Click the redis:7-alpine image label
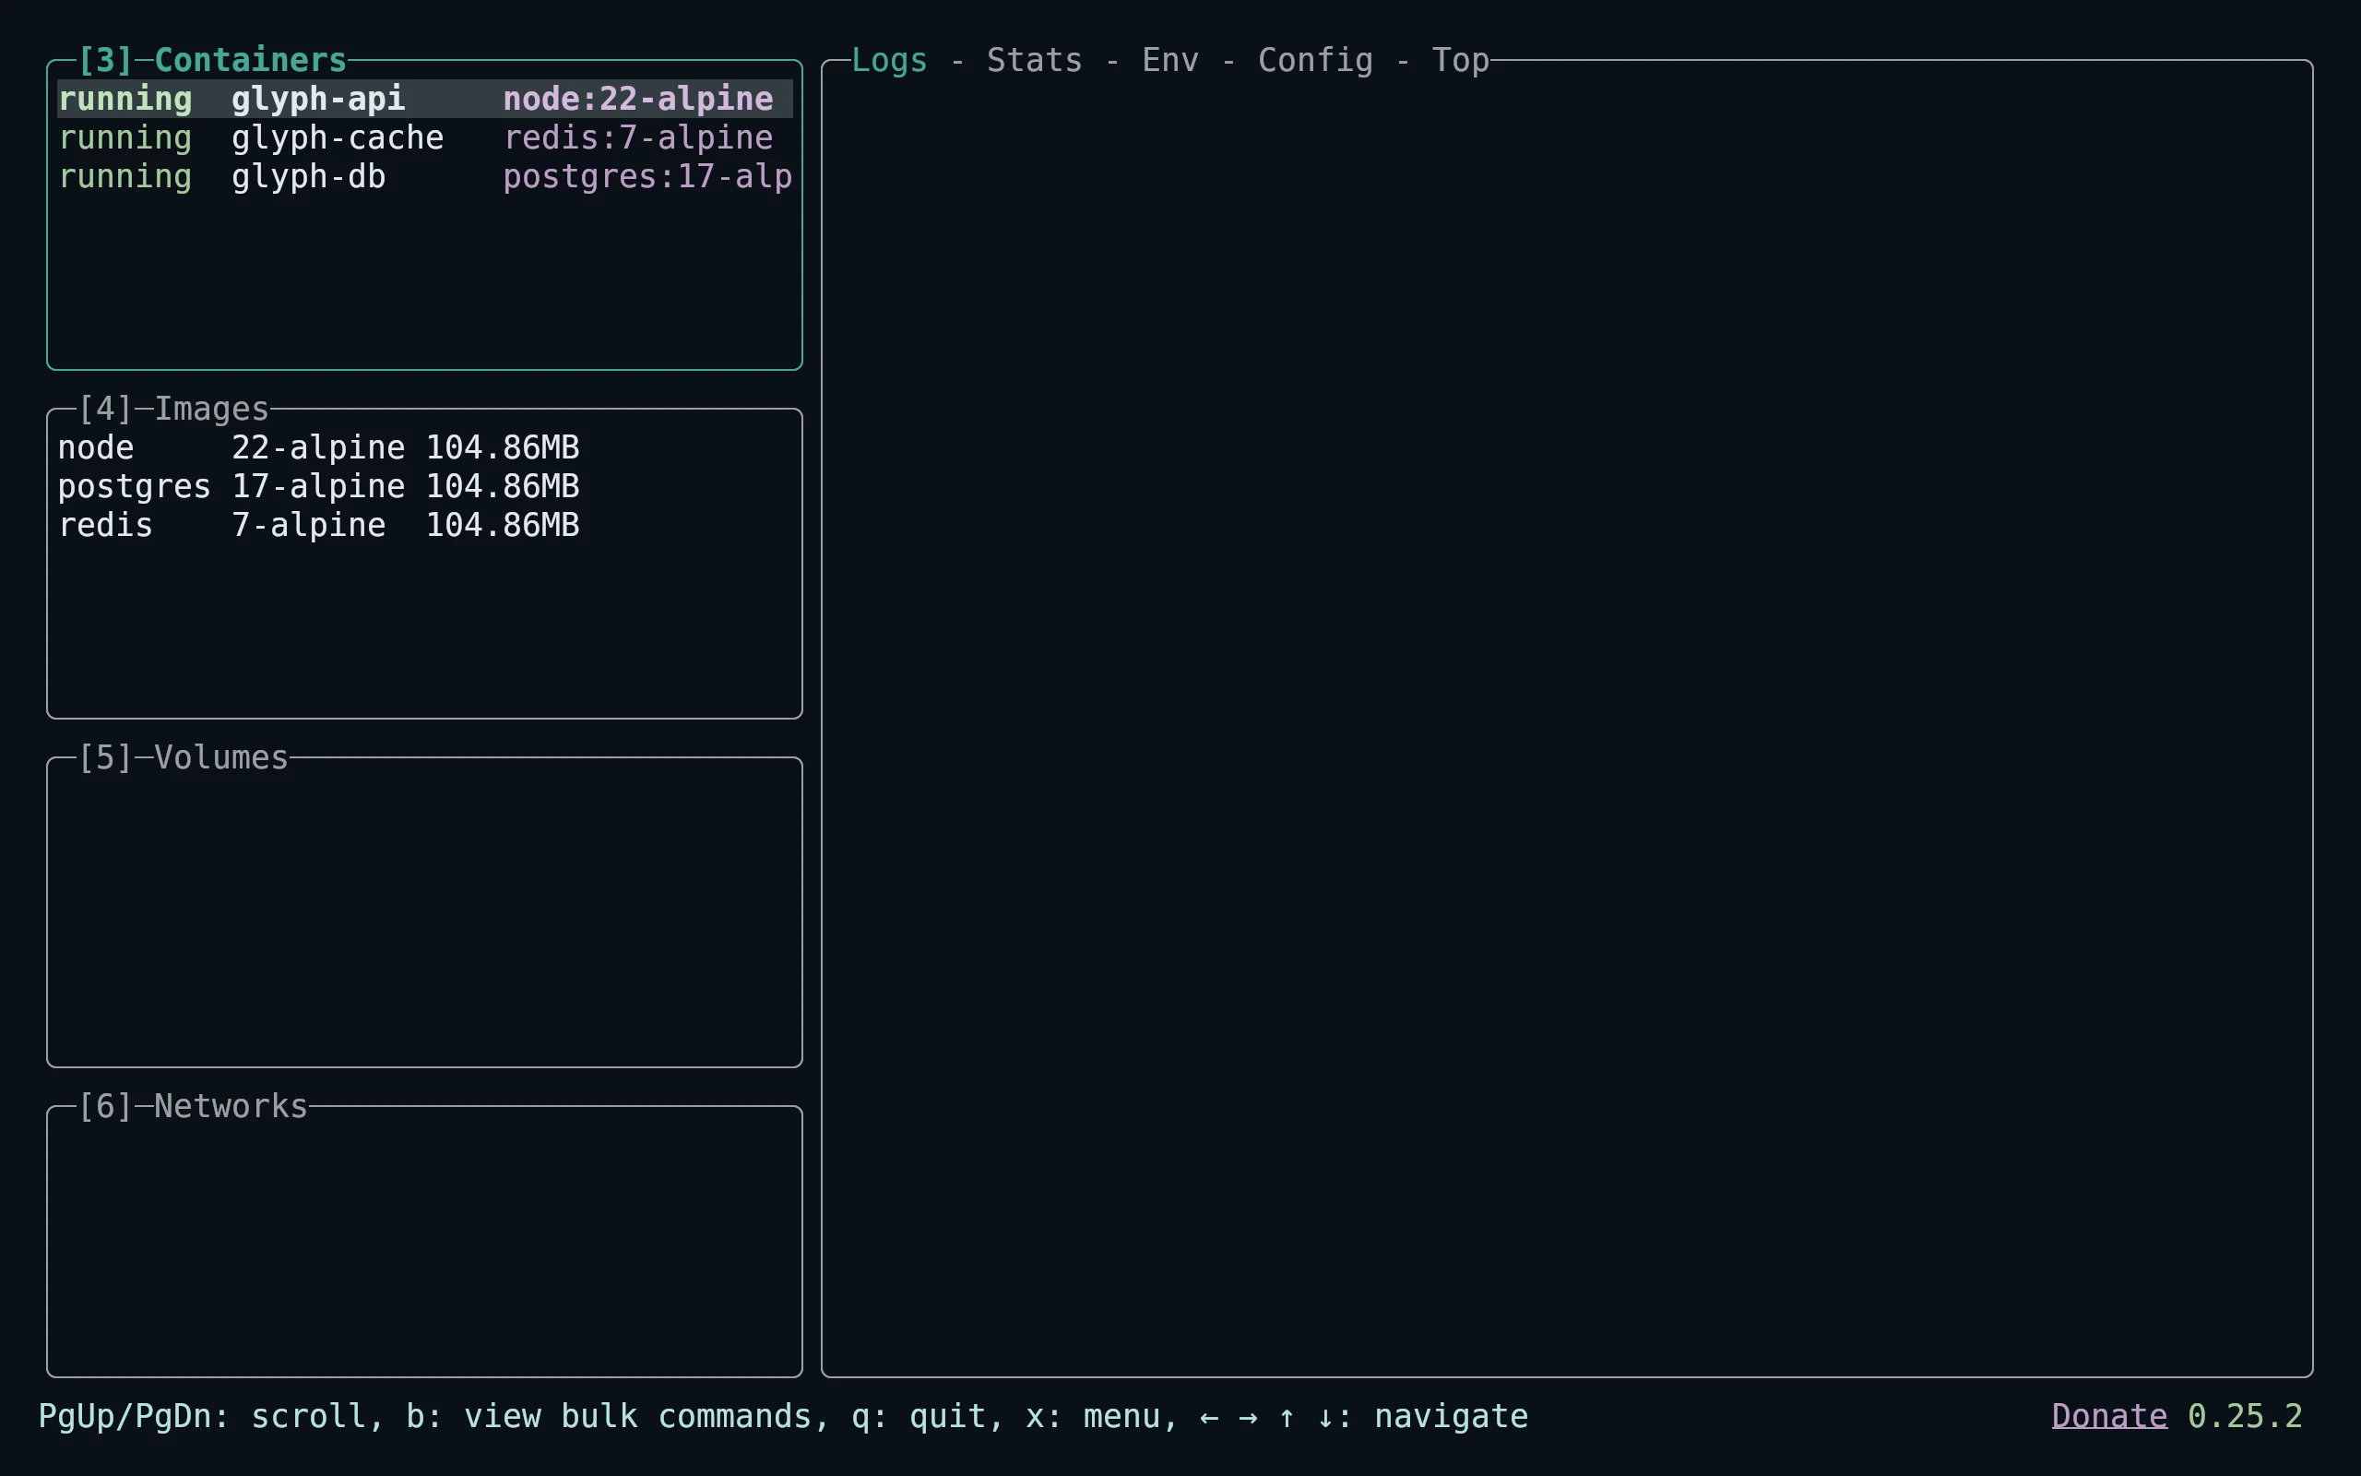2361x1476 pixels. 638,137
